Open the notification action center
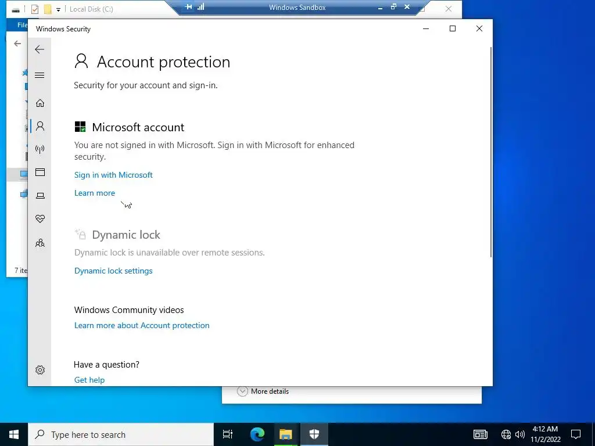This screenshot has height=446, width=595. tap(576, 434)
